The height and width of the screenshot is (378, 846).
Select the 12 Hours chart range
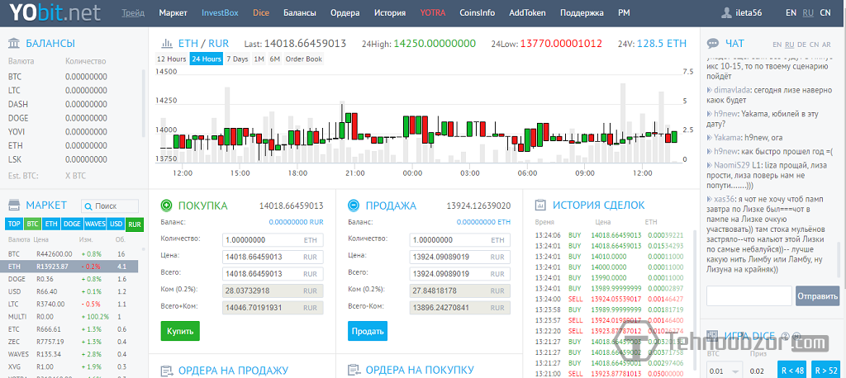point(172,59)
